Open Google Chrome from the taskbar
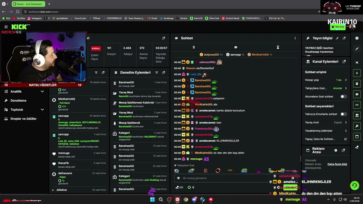 [x=186, y=199]
